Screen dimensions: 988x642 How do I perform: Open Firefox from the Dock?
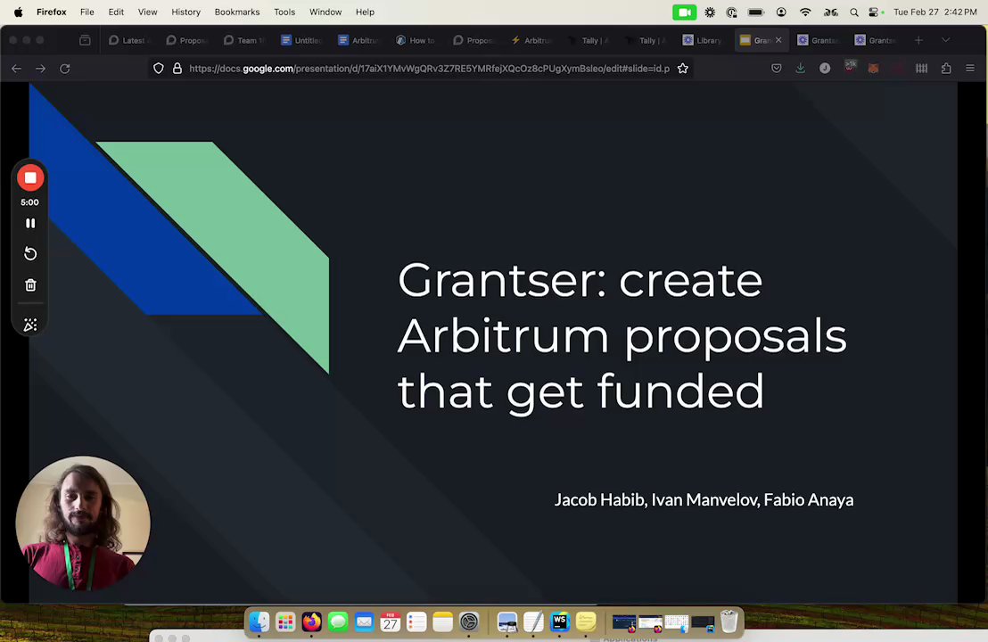(311, 622)
